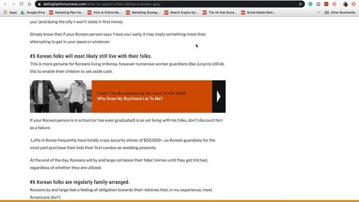Click the lock icon in address bar
Screen dimensions: 359x202
pos(39,4)
